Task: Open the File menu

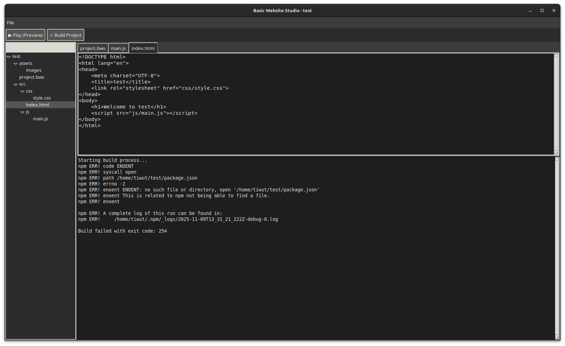Action: [x=10, y=23]
